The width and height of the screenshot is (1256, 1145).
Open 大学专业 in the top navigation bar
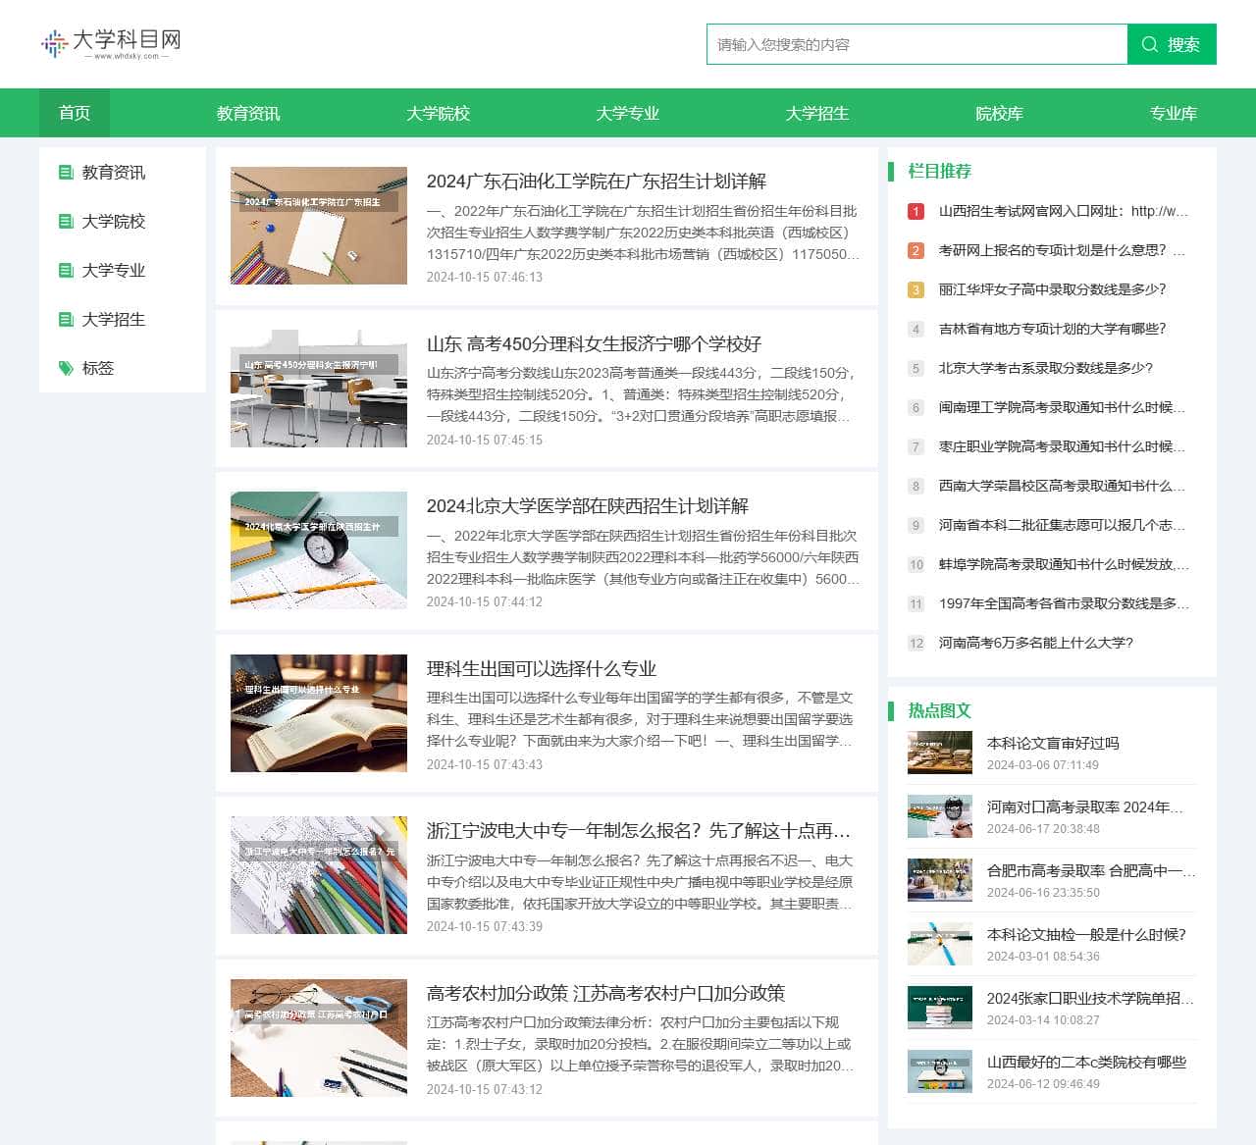(627, 113)
